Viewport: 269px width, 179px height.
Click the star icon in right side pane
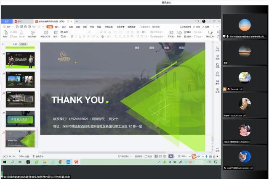pos(217,56)
